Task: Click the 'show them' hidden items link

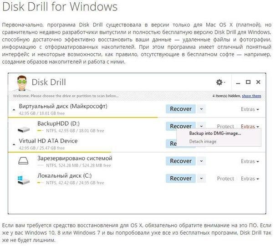Action: point(251,96)
